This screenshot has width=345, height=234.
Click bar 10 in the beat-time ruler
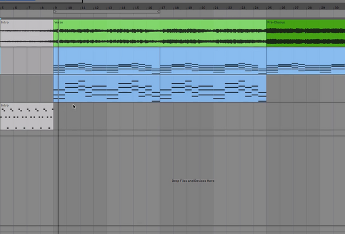[70, 8]
